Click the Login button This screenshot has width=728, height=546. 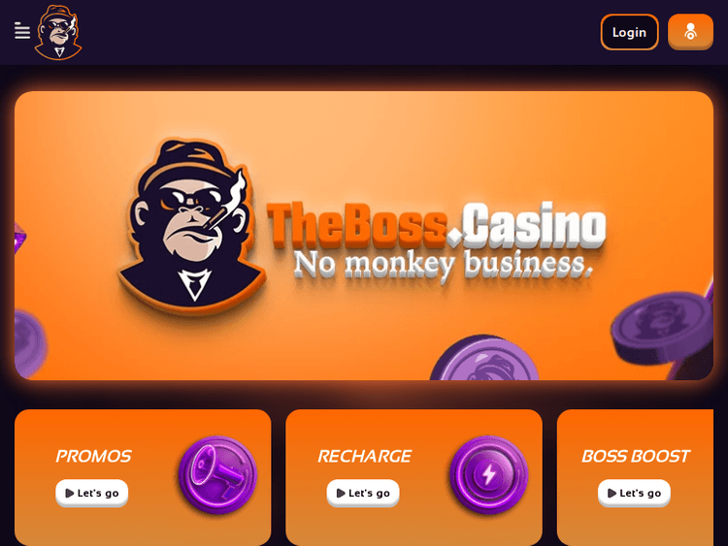pyautogui.click(x=629, y=32)
